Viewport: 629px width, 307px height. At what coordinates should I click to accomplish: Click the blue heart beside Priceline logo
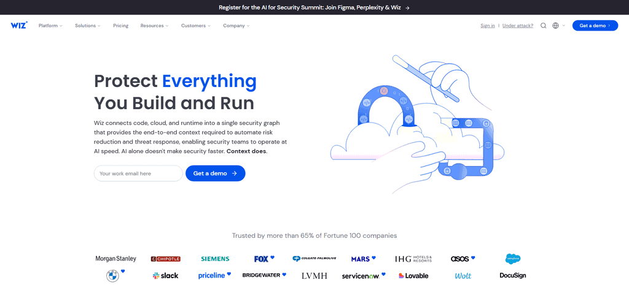point(229,274)
